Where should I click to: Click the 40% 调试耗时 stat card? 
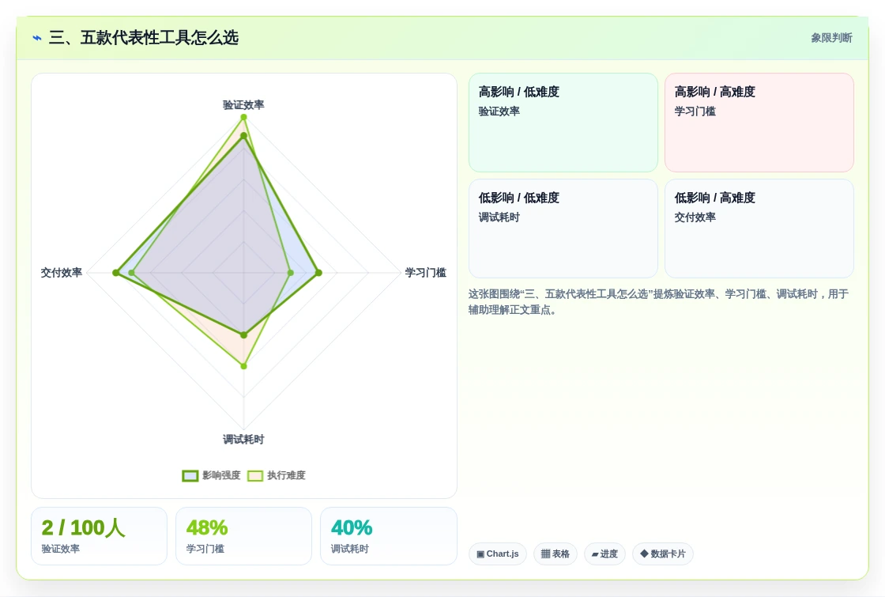[388, 536]
